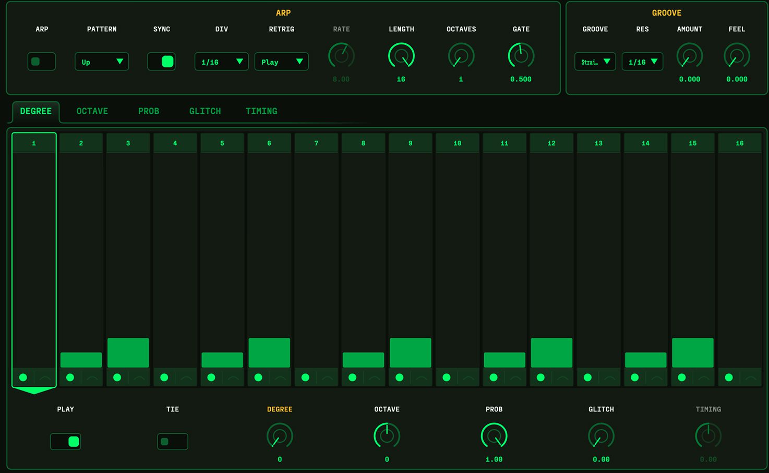Image resolution: width=769 pixels, height=473 pixels.
Task: Expand the GROOVE type dropdown
Action: click(x=595, y=62)
